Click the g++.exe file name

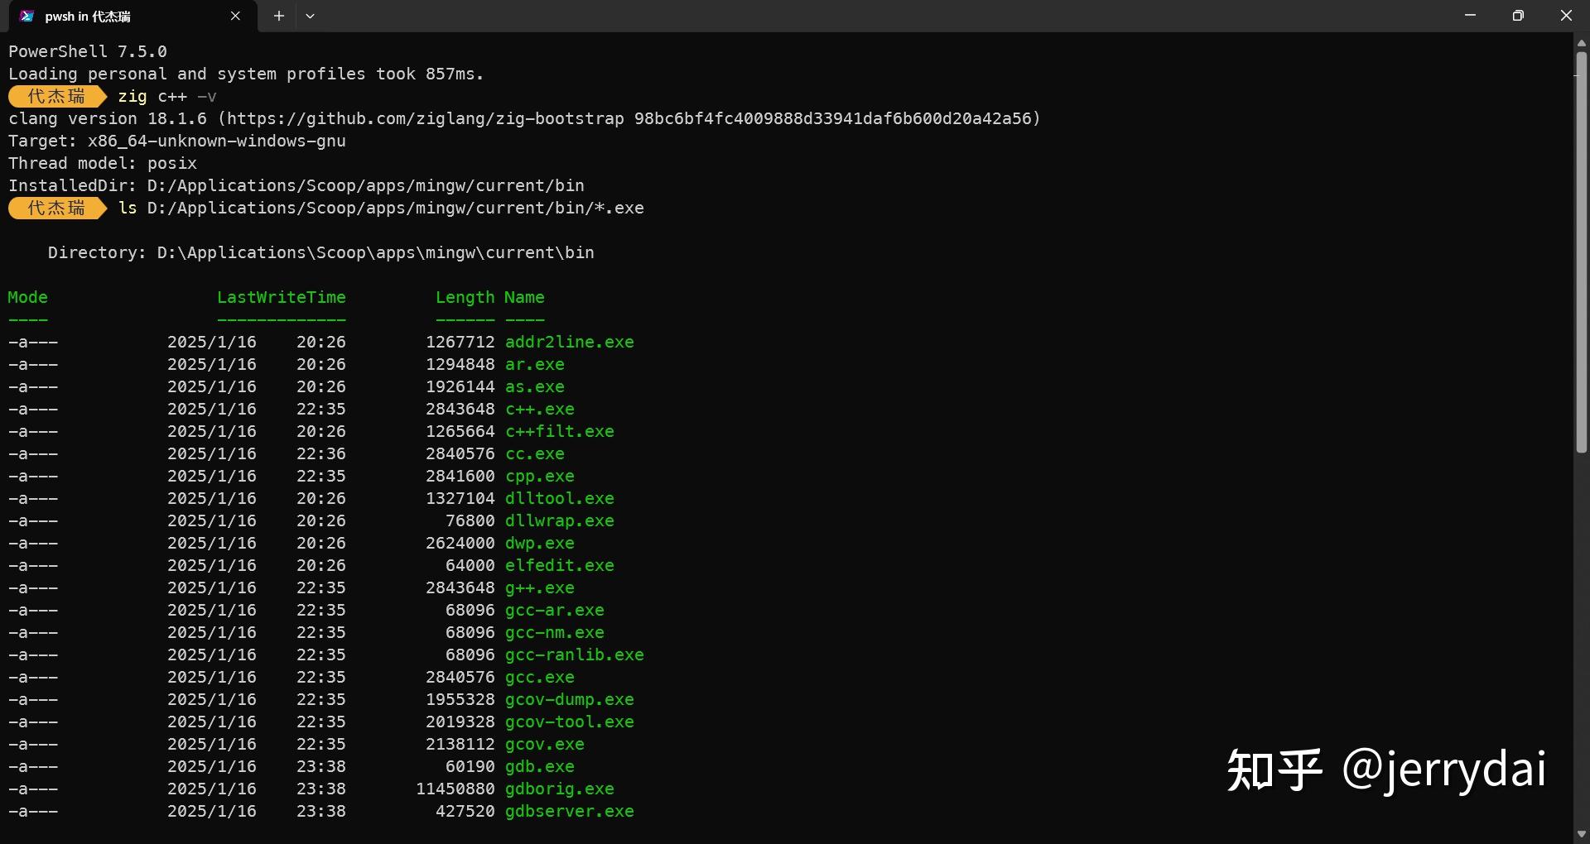pos(539,588)
